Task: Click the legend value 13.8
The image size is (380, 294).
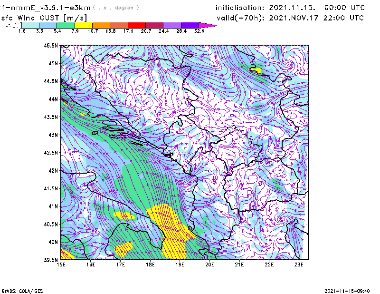Action: click(x=110, y=31)
